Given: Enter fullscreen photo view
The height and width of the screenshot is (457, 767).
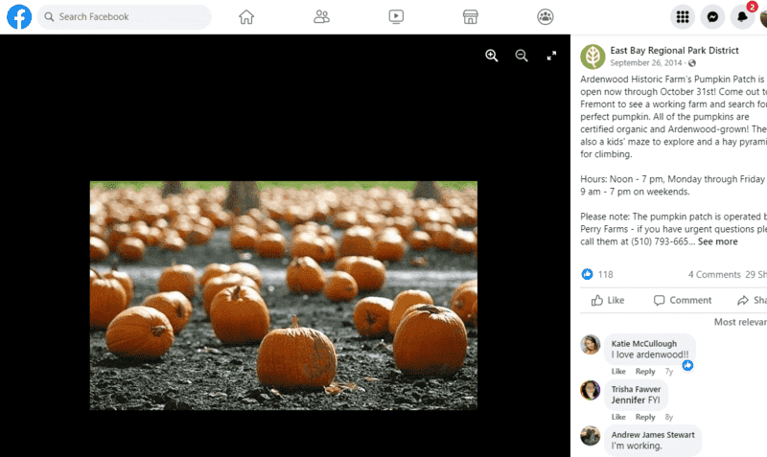Looking at the screenshot, I should click(552, 56).
